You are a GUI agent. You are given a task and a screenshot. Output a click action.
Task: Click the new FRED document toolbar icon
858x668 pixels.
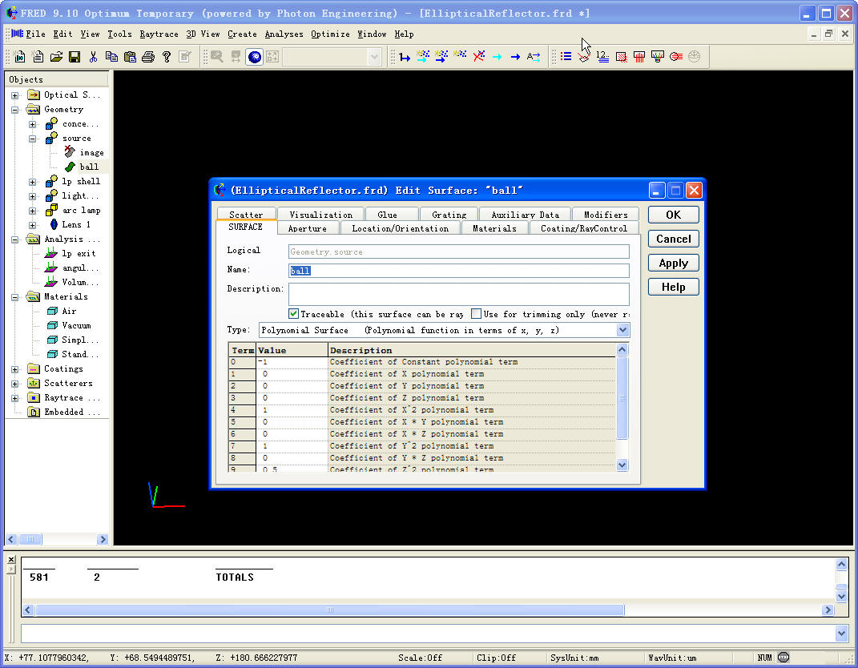tap(20, 56)
